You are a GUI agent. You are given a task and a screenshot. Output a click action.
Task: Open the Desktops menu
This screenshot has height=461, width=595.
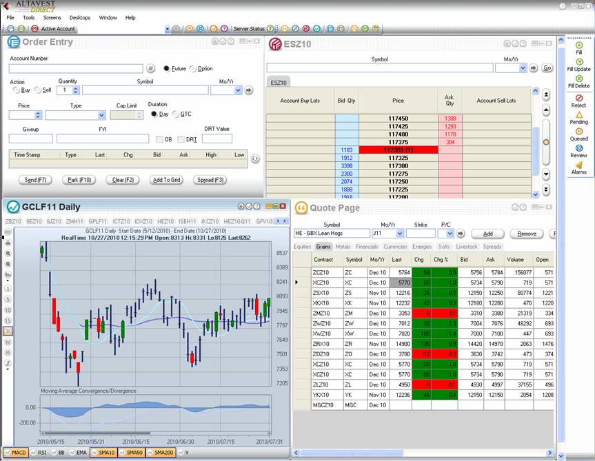point(80,17)
